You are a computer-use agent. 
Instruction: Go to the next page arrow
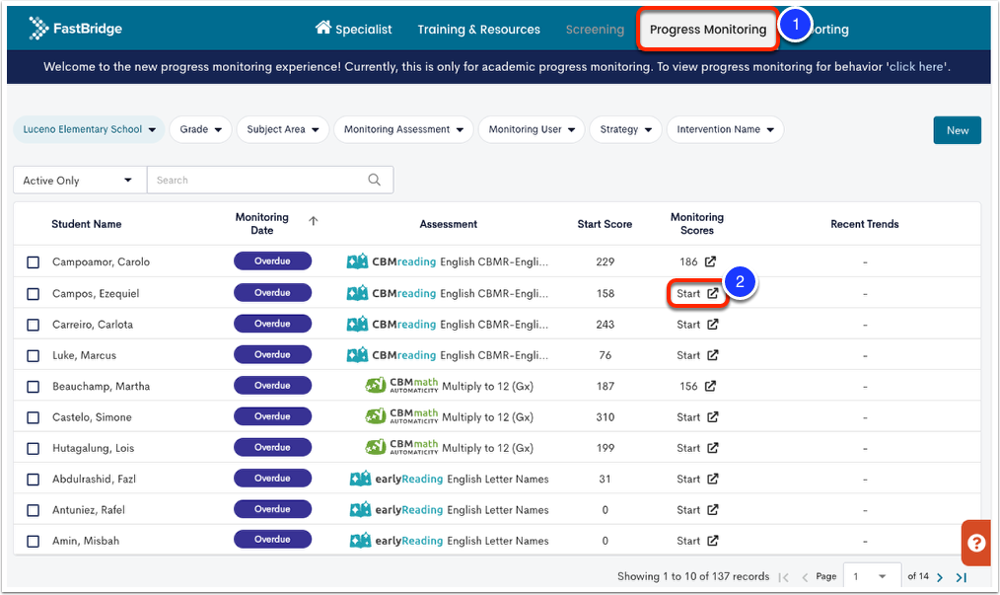(x=940, y=577)
